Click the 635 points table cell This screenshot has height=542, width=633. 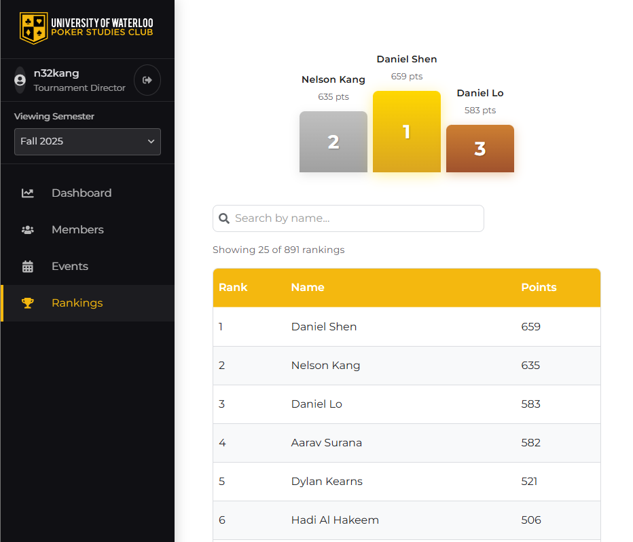coord(530,366)
